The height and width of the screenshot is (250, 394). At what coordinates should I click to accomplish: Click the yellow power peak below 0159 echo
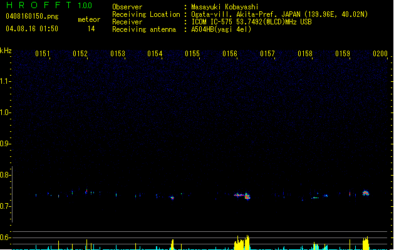pyautogui.click(x=366, y=243)
